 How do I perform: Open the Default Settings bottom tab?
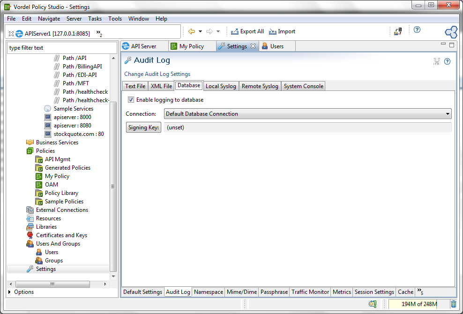click(x=142, y=292)
